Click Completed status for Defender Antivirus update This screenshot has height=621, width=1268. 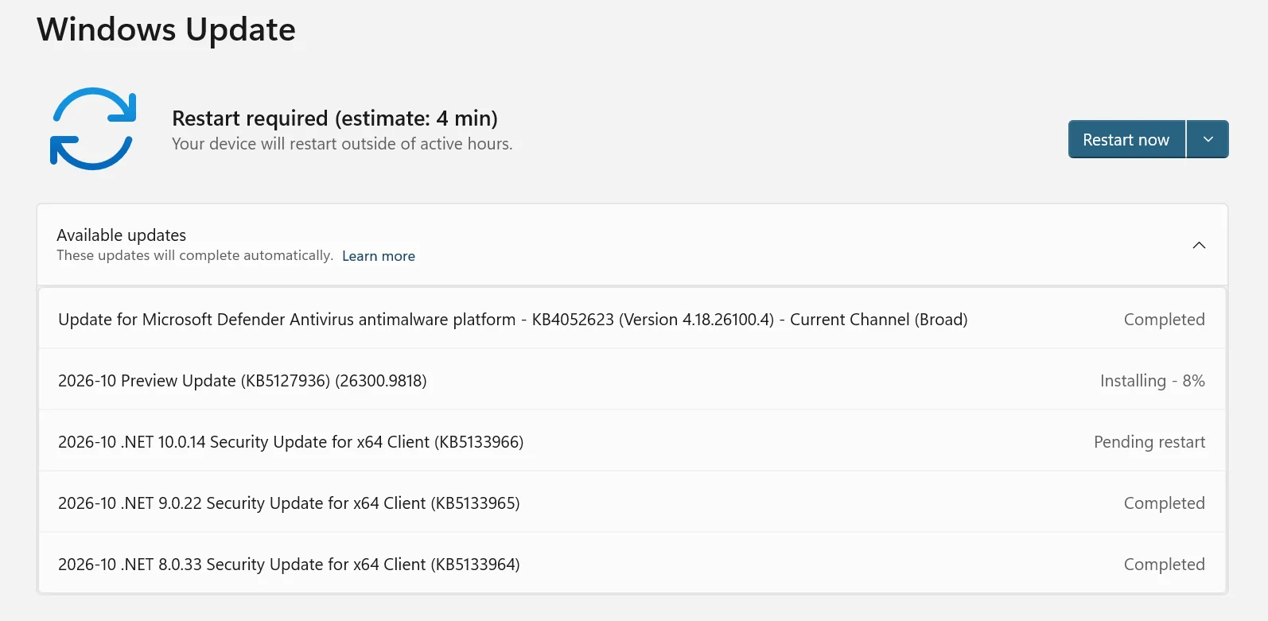[x=1164, y=320]
